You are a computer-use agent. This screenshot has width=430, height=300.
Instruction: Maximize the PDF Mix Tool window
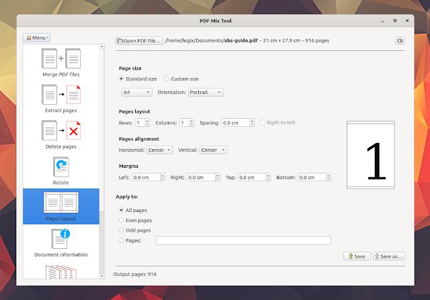395,21
